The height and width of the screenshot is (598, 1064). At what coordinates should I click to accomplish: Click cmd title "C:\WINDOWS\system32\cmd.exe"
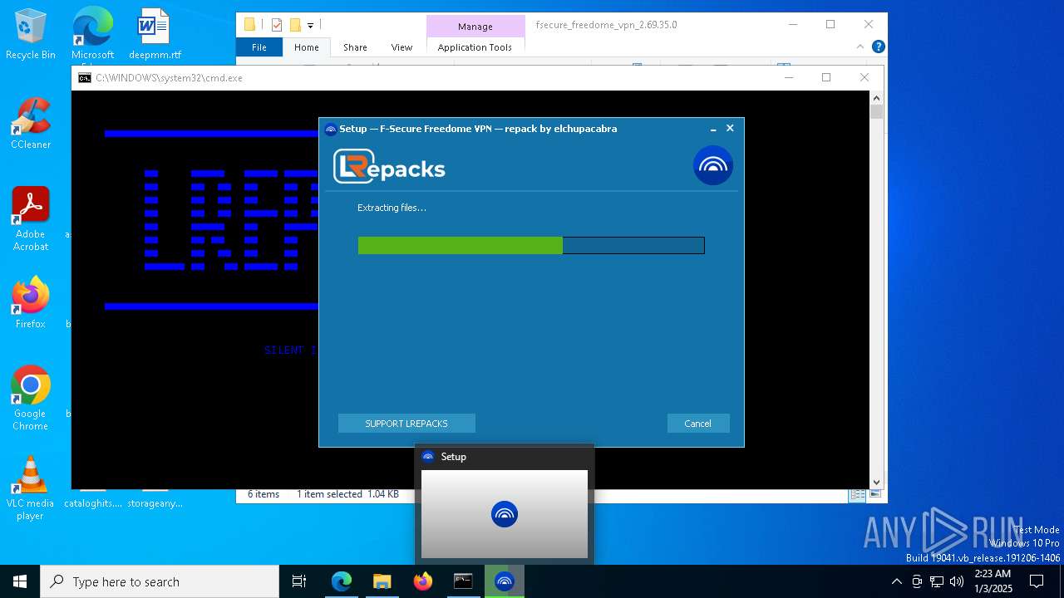pos(169,78)
